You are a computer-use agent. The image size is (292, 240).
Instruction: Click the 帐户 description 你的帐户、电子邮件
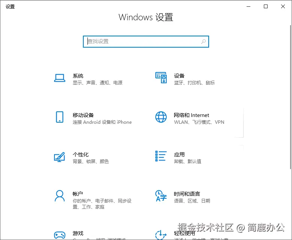pyautogui.click(x=102, y=204)
